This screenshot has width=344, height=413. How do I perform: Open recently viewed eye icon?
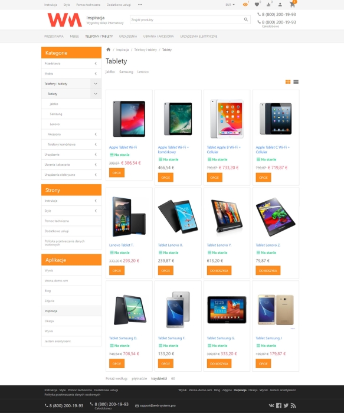pos(245,5)
